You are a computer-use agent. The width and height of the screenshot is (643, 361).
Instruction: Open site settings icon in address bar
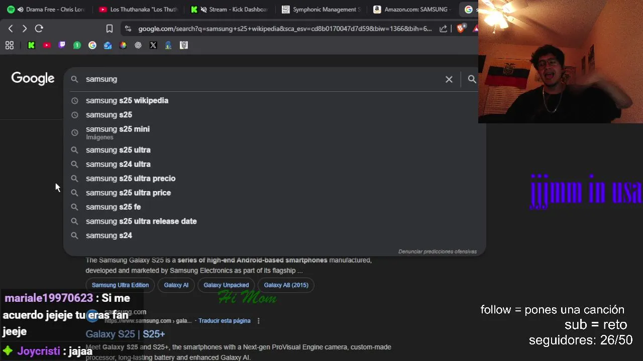[128, 29]
